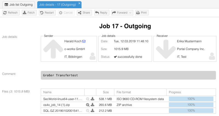Download the SecWorld-linux64 file
Viewport: 219px width, 116px height.
click(x=93, y=99)
